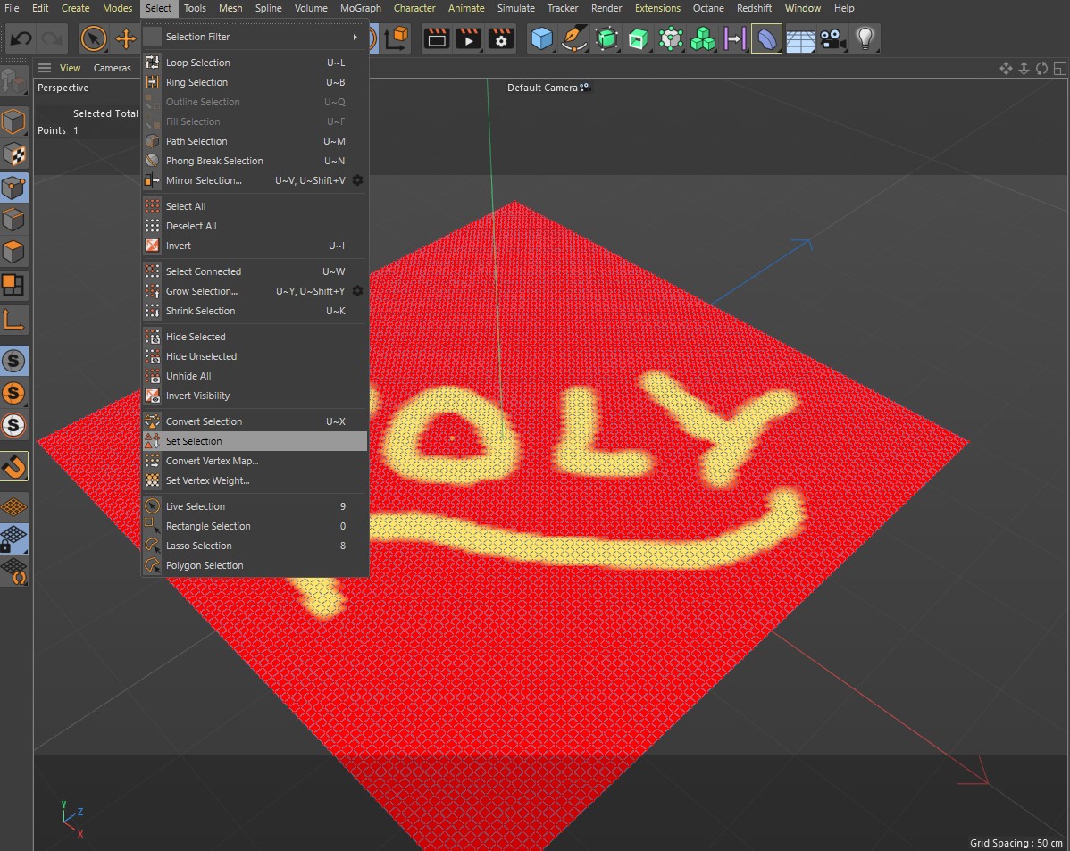Toggle the orange S icon

click(x=13, y=393)
